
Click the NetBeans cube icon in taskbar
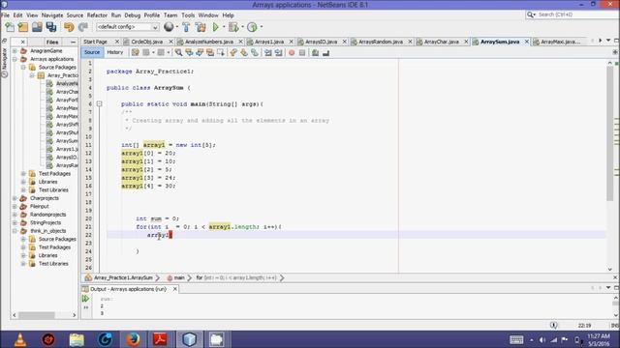point(189,339)
